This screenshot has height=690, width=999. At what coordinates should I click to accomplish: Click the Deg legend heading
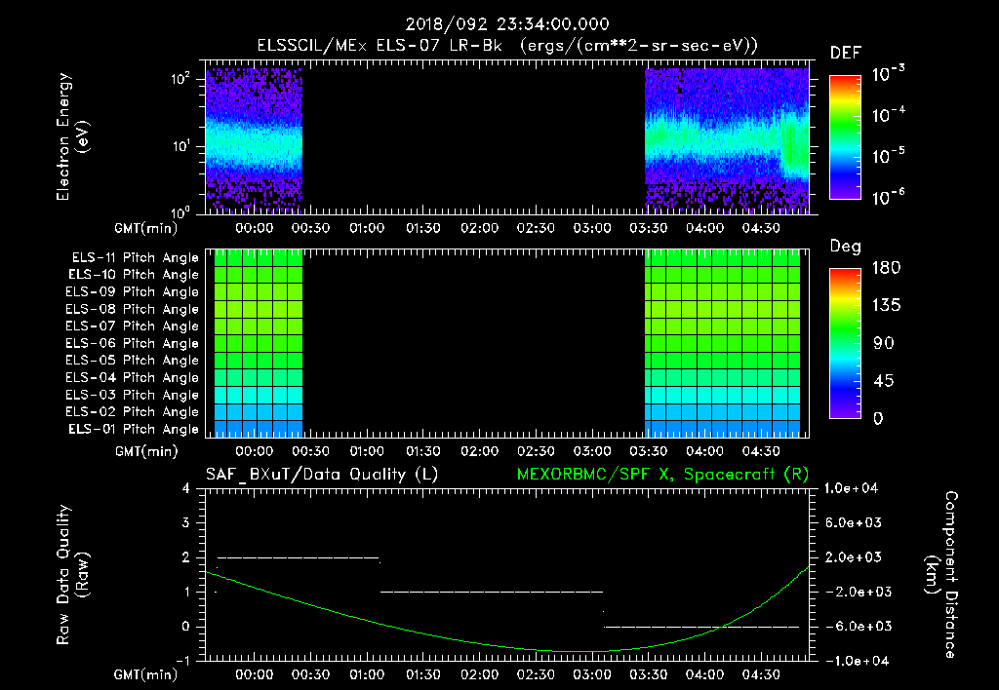coord(846,247)
